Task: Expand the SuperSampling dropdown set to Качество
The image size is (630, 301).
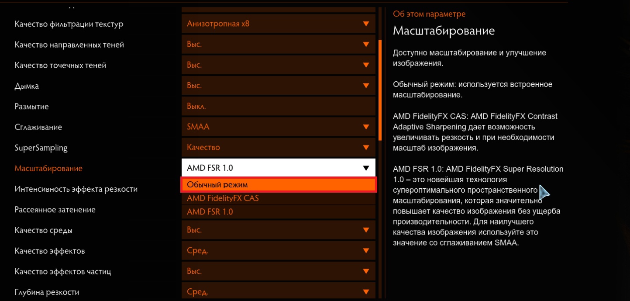Action: (x=279, y=148)
